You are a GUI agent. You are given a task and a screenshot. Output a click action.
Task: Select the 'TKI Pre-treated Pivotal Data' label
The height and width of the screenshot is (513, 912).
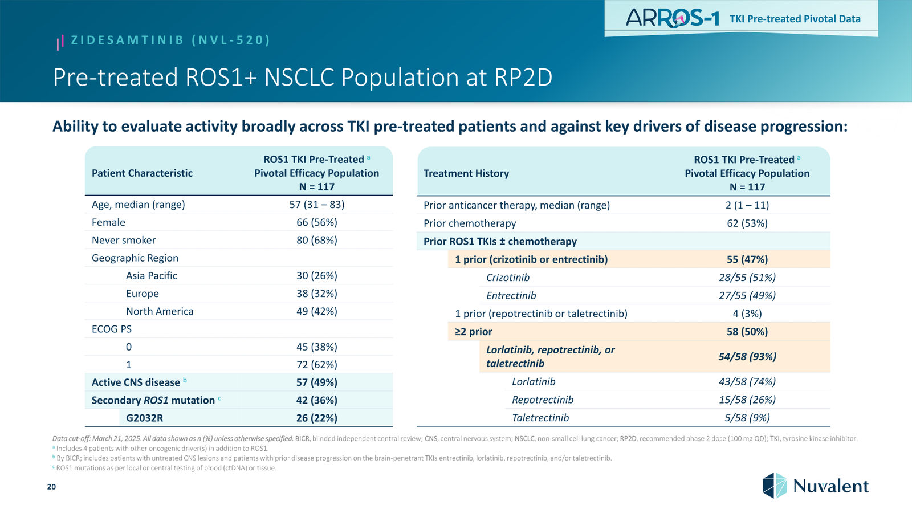[x=795, y=19]
